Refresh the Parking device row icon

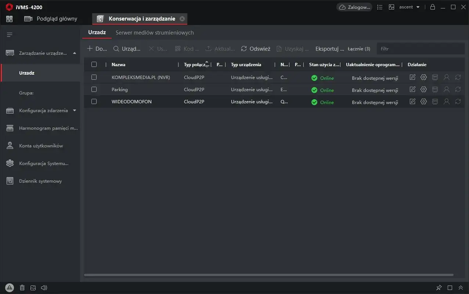click(x=458, y=89)
